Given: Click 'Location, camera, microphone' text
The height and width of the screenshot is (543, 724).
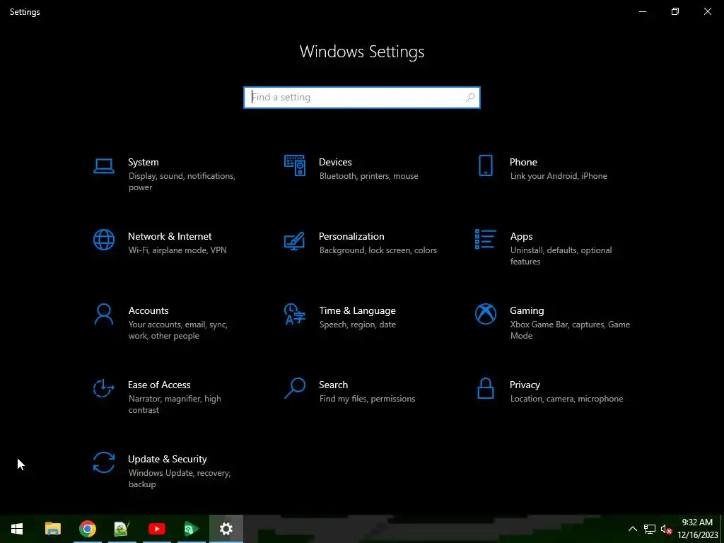Looking at the screenshot, I should [566, 399].
